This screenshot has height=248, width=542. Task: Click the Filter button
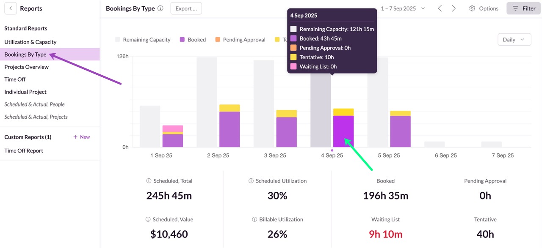(x=524, y=8)
